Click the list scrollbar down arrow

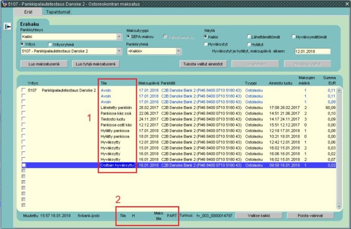point(339,206)
